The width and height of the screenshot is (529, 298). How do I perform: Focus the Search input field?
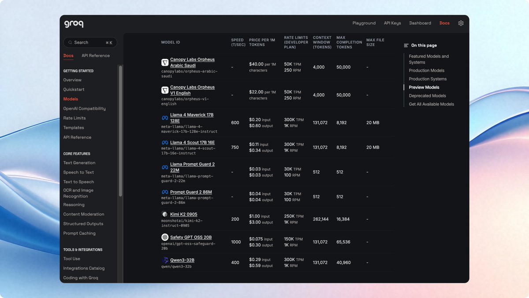[90, 42]
